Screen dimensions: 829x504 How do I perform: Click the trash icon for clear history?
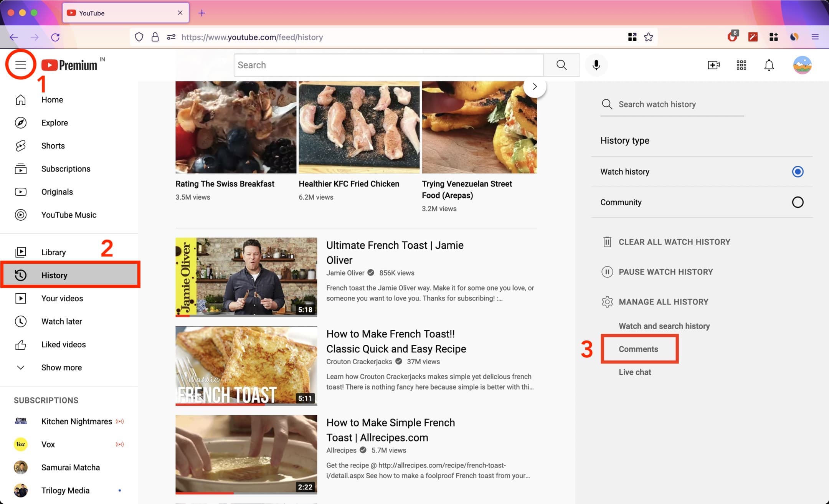click(607, 242)
